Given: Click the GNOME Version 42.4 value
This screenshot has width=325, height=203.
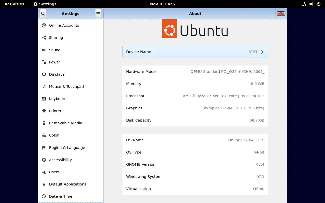Looking at the screenshot, I should pyautogui.click(x=260, y=164).
